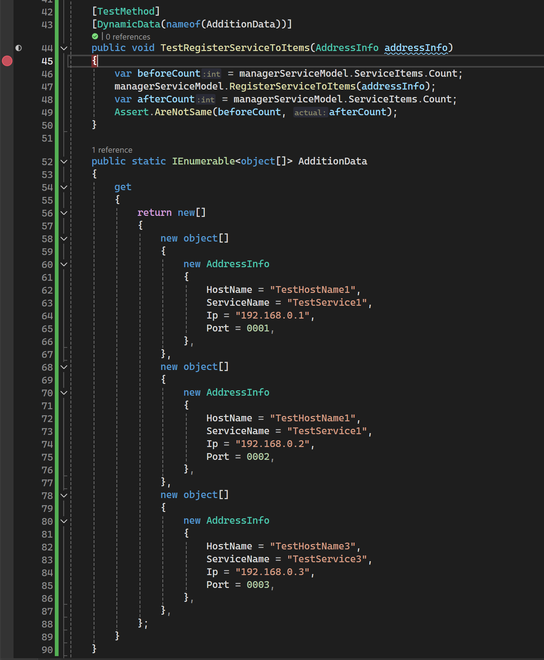Open the '1 reference' CodeLens link above AdditionData
Image resolution: width=544 pixels, height=660 pixels.
(x=112, y=150)
